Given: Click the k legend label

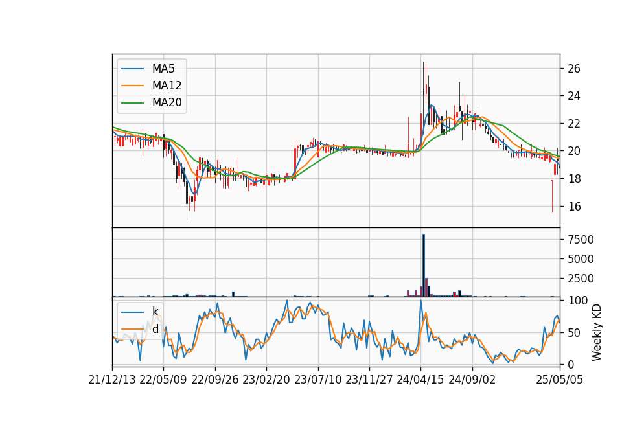Looking at the screenshot, I should 155,312.
